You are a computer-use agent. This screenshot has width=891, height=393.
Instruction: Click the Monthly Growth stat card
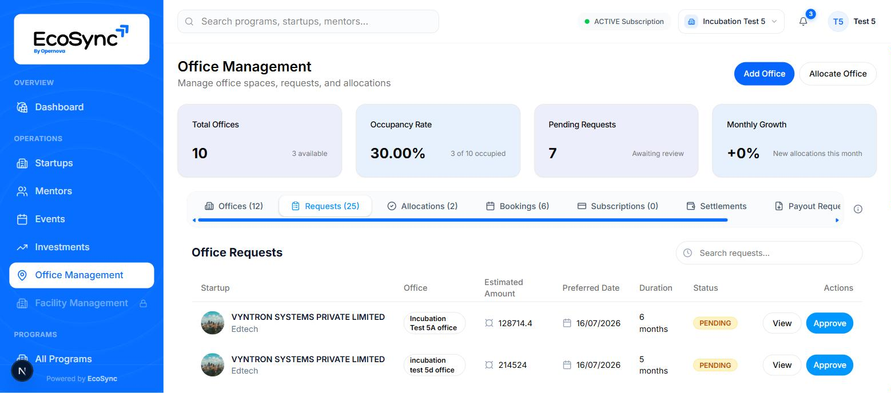pyautogui.click(x=794, y=141)
